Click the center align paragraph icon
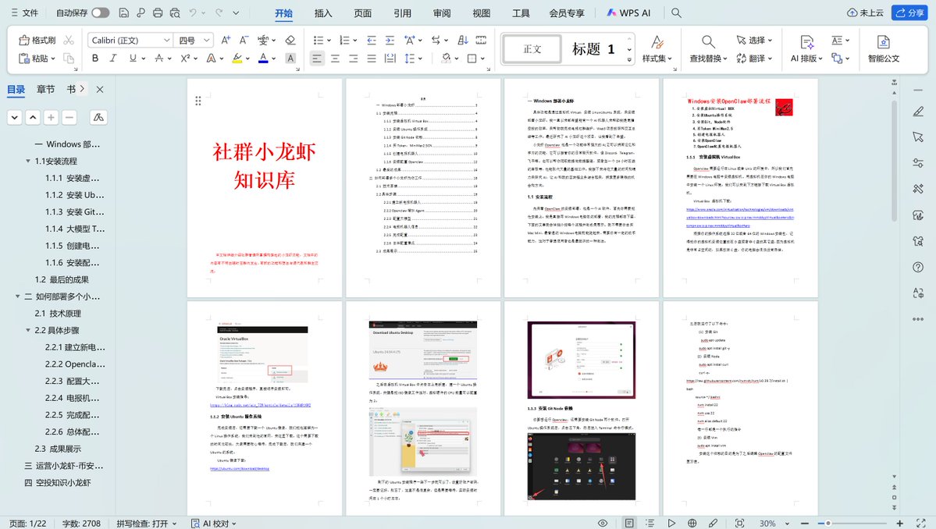936x529 pixels. (x=336, y=58)
